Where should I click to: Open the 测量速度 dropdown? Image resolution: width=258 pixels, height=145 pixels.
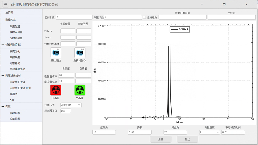pos(209,132)
